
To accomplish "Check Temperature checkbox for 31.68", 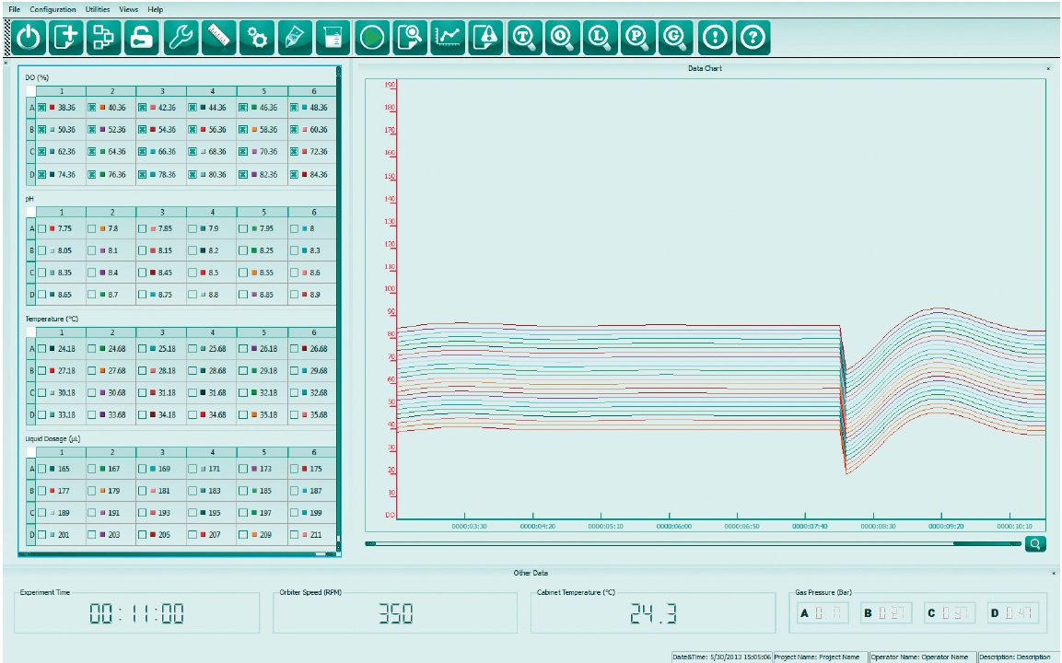I will coord(193,393).
